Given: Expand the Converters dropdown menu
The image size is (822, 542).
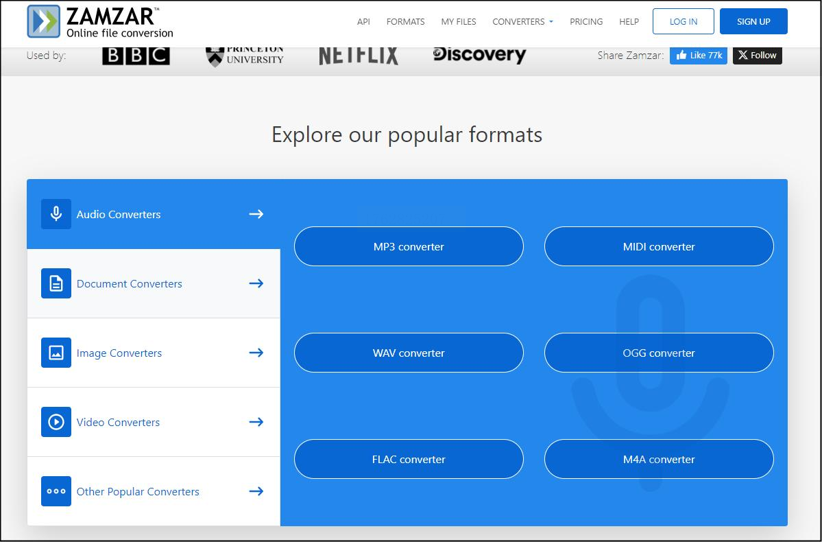Looking at the screenshot, I should [522, 21].
